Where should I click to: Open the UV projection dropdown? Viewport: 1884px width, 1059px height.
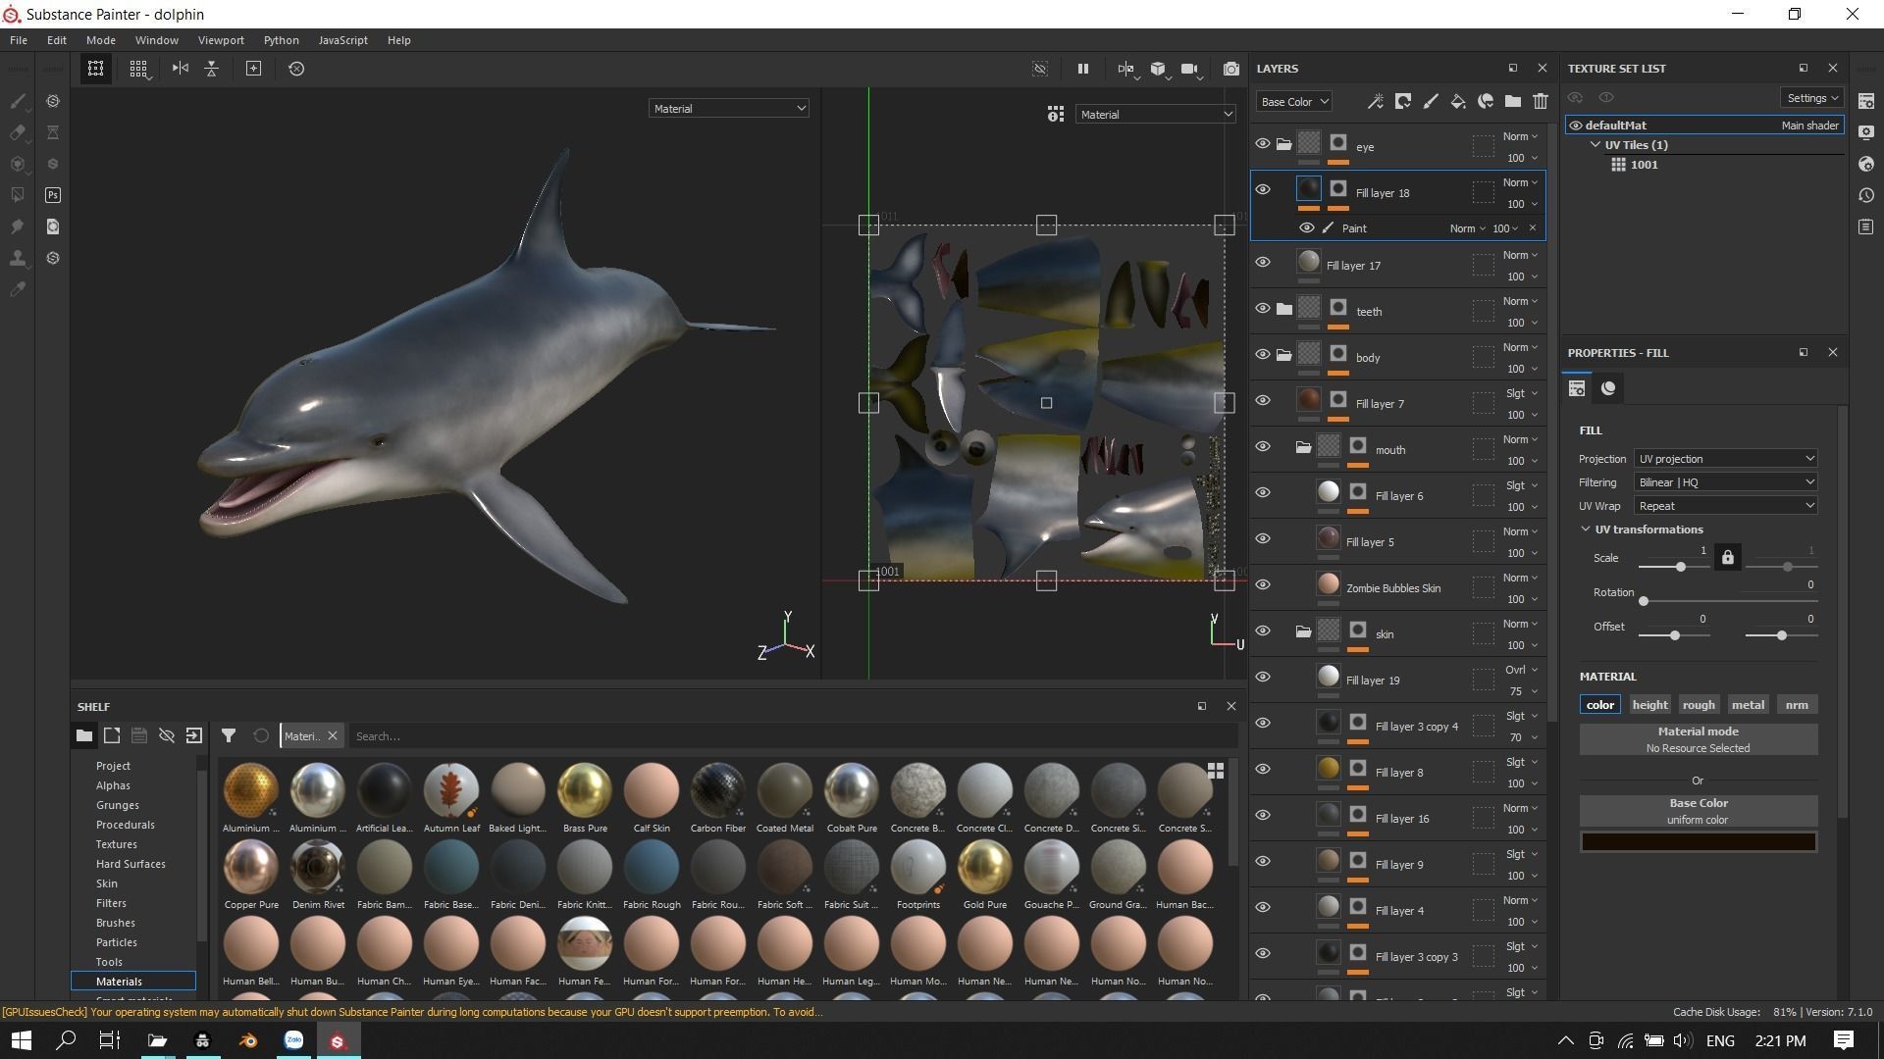click(x=1725, y=458)
